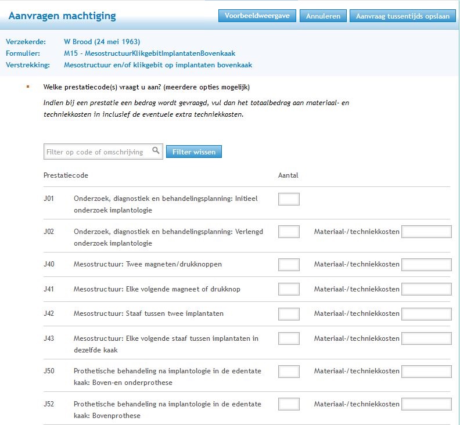Click form name M15 - MesostructuurKlikgebitImplantatenBovenkaak

150,53
